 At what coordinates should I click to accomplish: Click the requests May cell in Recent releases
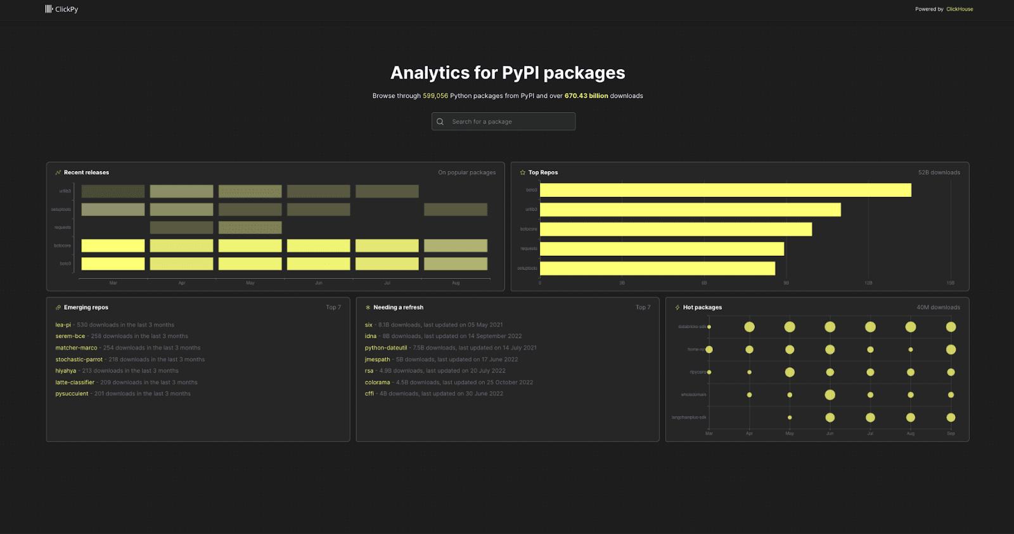[x=250, y=227]
